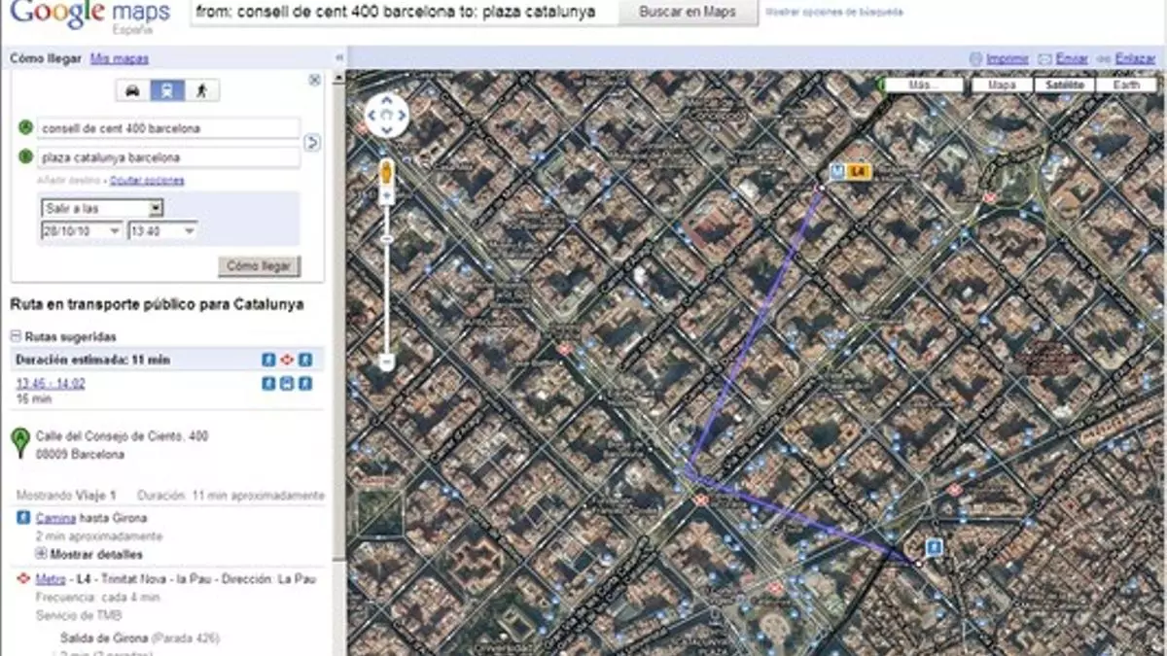Click the destination field 'plaza catalunya barcelona'
1167x656 pixels.
pos(168,157)
